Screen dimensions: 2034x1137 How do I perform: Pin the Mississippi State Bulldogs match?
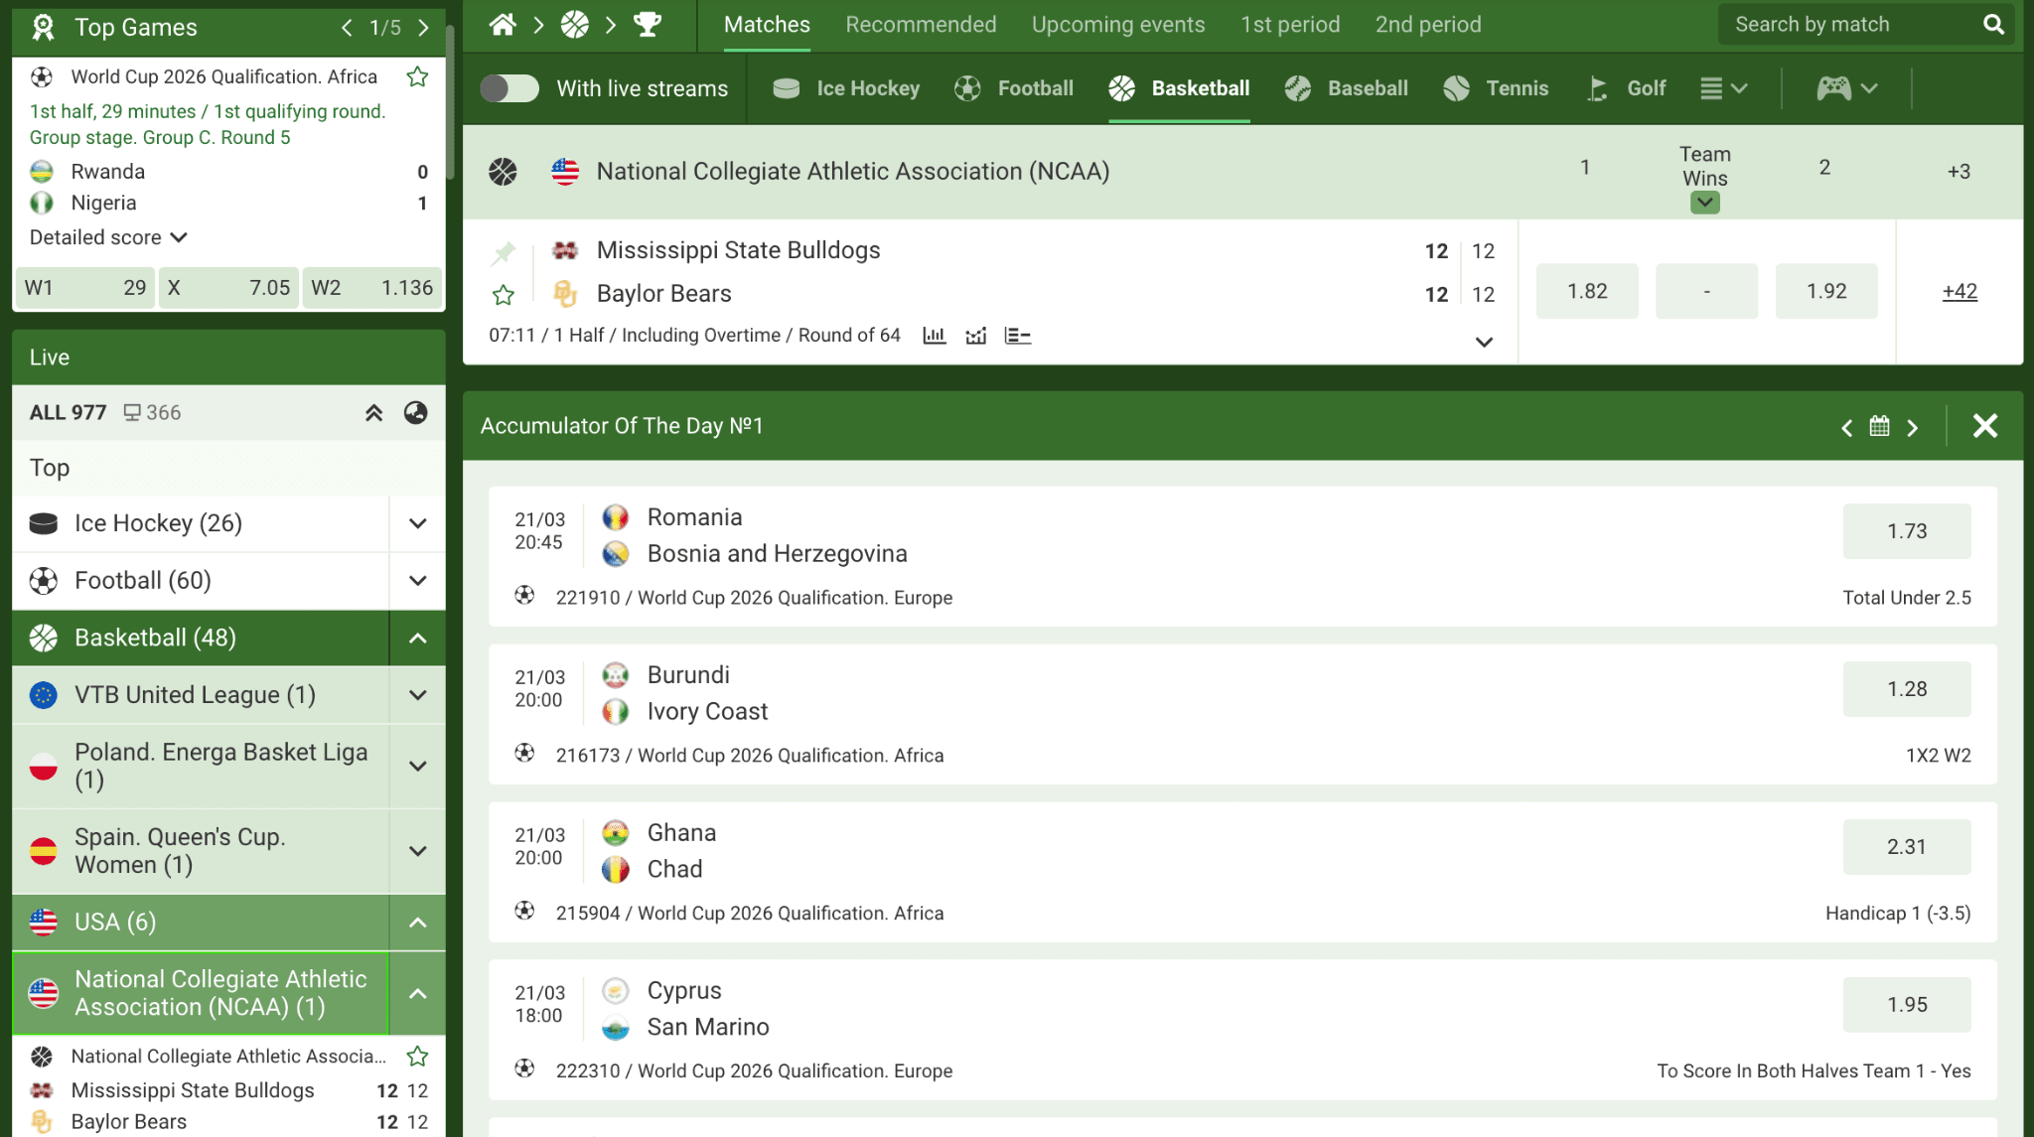(x=504, y=253)
